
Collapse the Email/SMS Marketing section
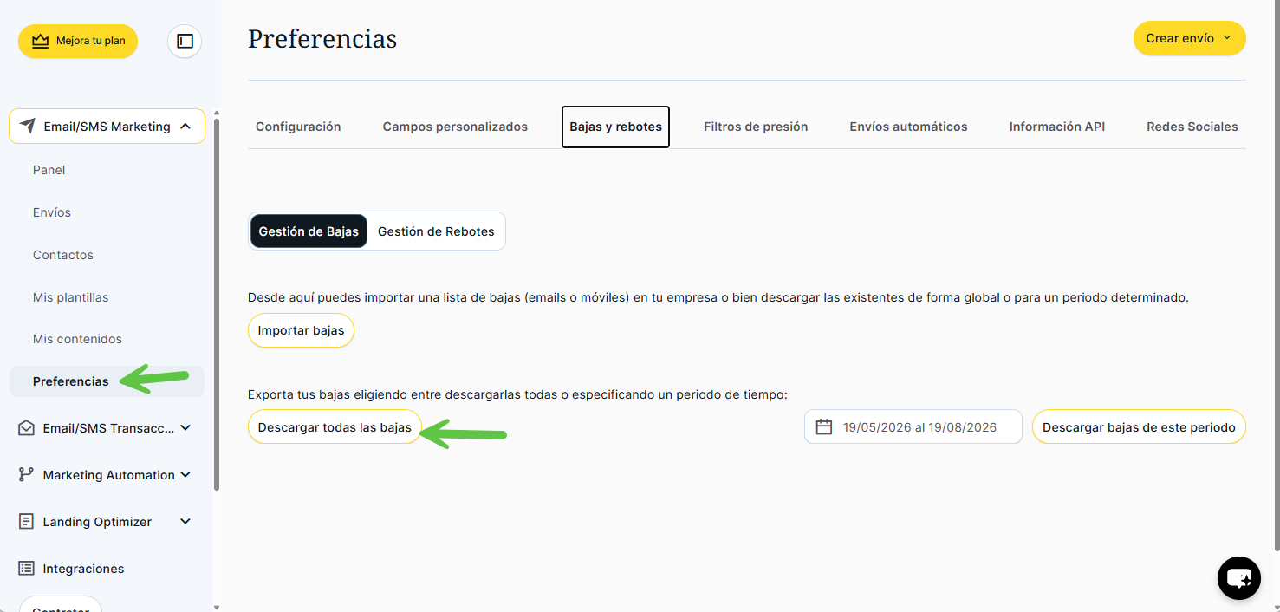pyautogui.click(x=185, y=127)
